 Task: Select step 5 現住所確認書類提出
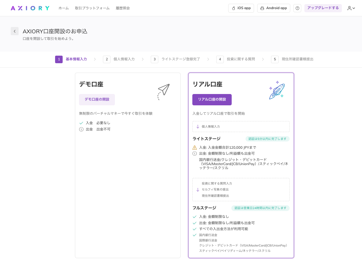tap(292, 59)
